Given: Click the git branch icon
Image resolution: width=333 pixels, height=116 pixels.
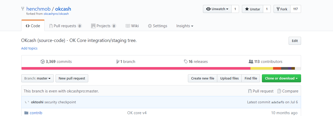Looking at the screenshot, I should click(118, 62).
